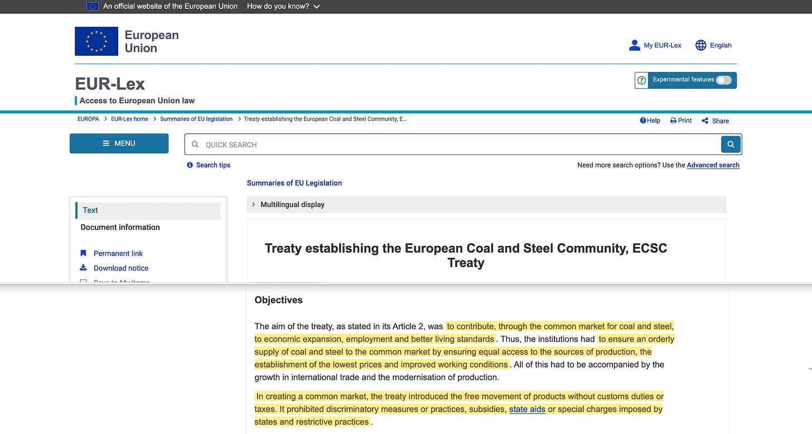Click the question mark beside Experimental features
The width and height of the screenshot is (812, 434).
[641, 80]
